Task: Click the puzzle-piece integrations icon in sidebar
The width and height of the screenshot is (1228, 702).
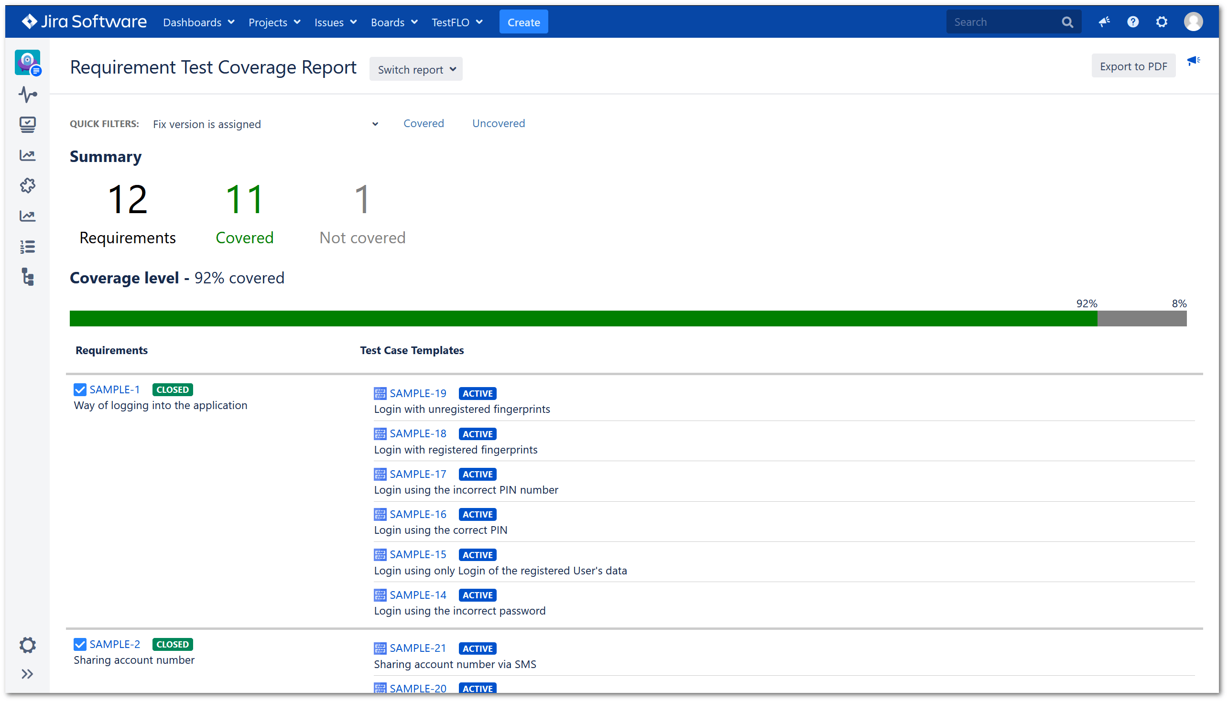Action: tap(27, 185)
